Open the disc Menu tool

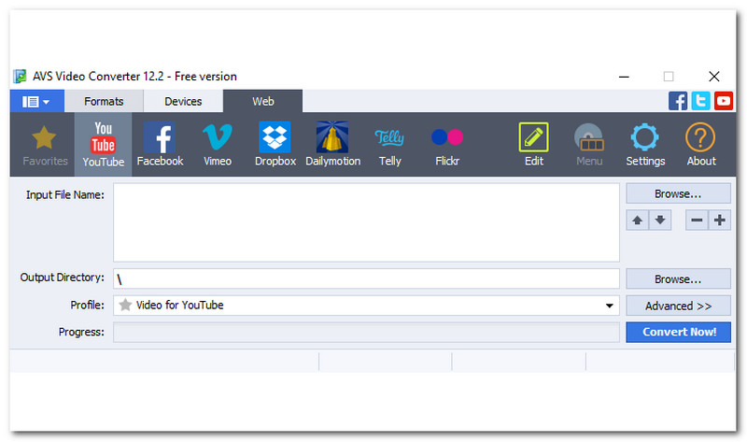[589, 145]
